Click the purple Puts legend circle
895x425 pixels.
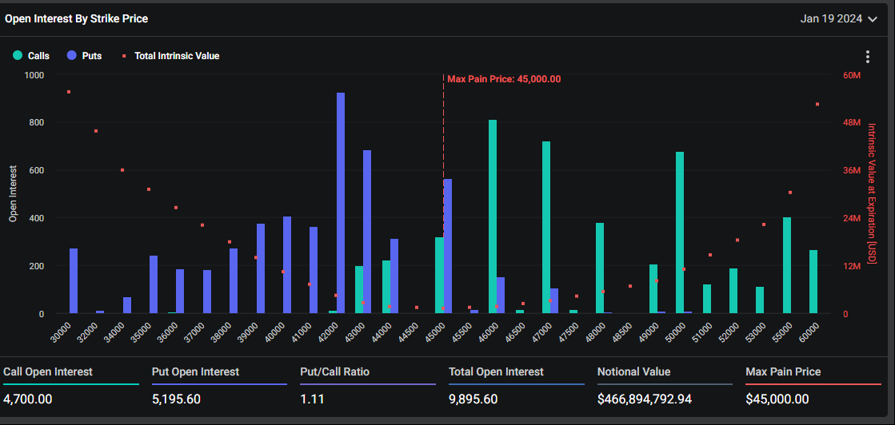pyautogui.click(x=72, y=56)
